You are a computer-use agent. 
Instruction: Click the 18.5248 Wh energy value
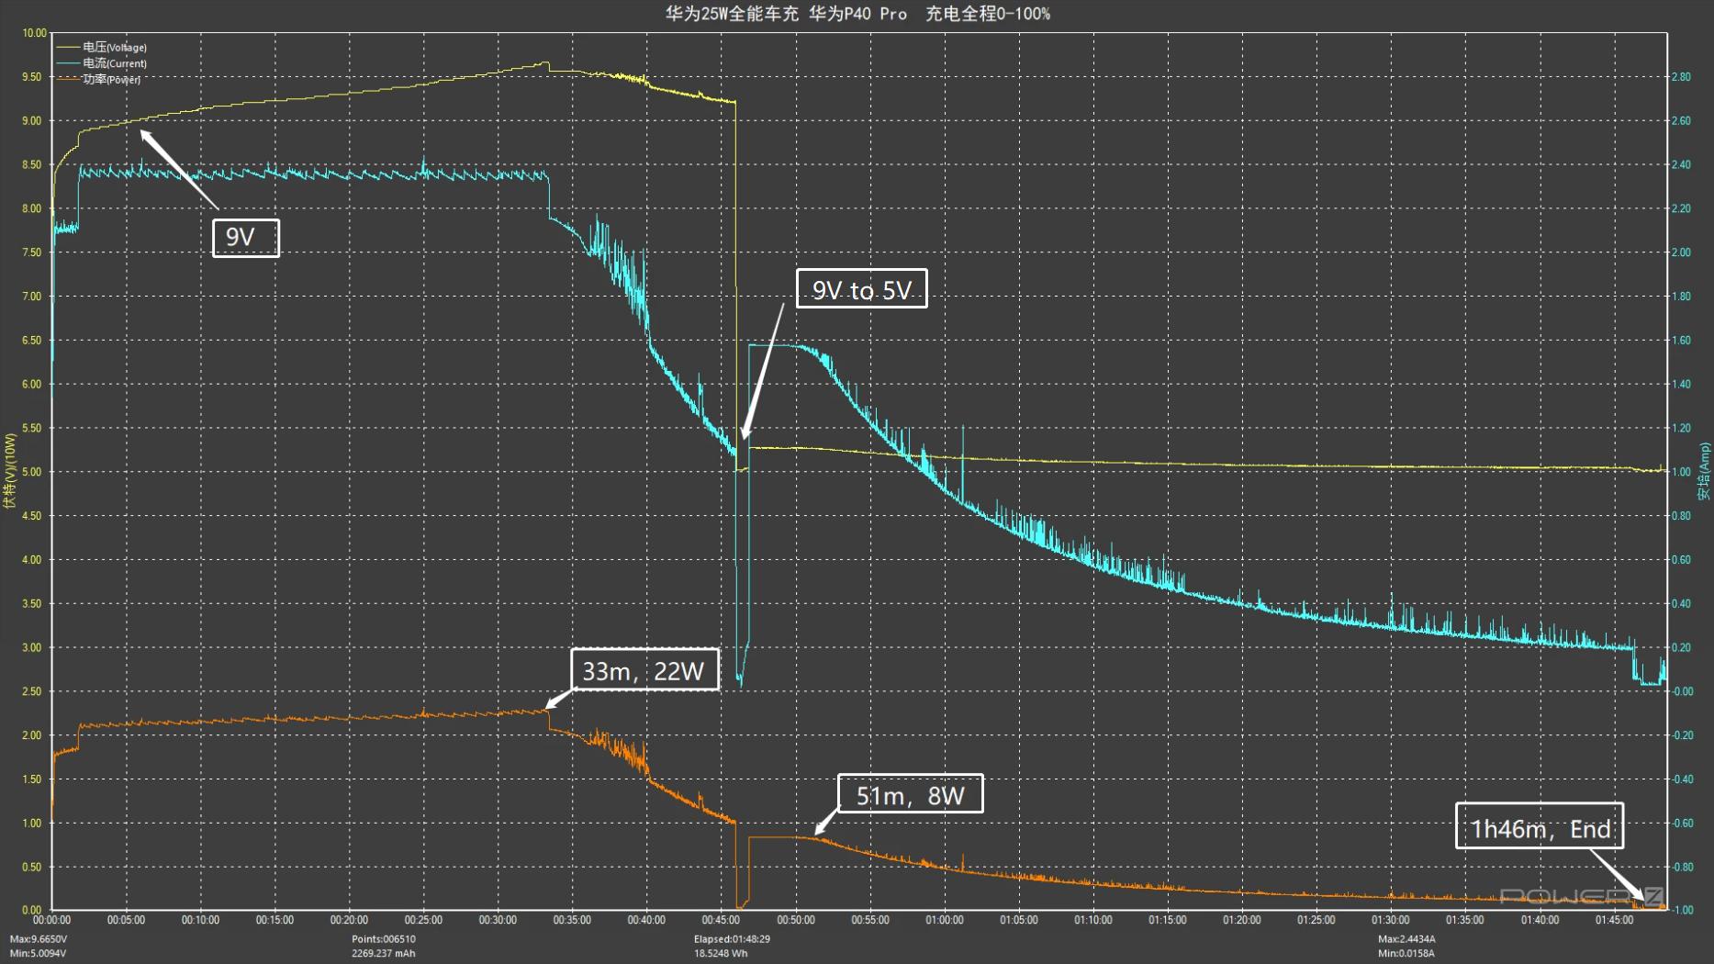(721, 954)
